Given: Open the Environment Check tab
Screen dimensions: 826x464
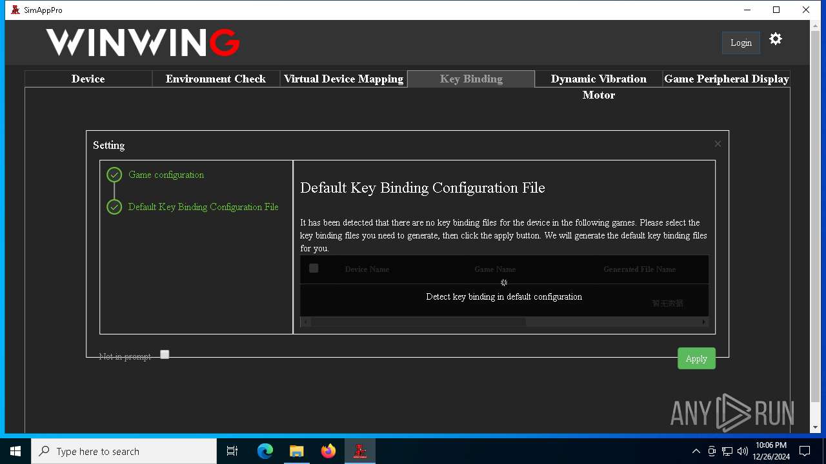Looking at the screenshot, I should [216, 79].
